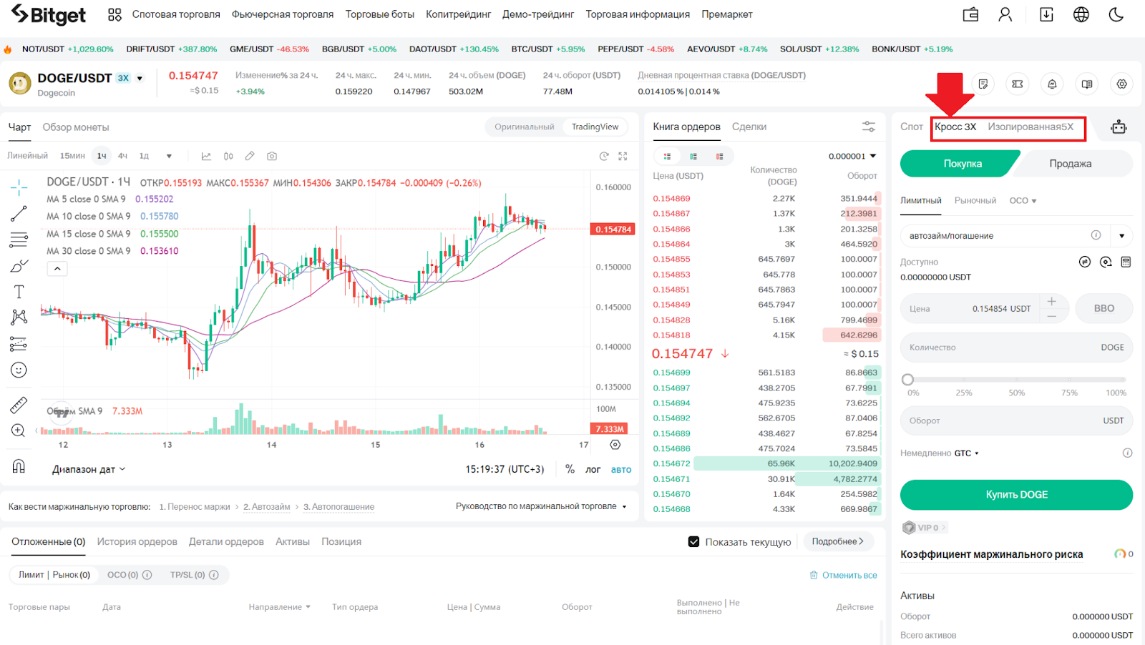The height and width of the screenshot is (645, 1145).
Task: Open the calculator icon near available balance
Action: (1126, 262)
